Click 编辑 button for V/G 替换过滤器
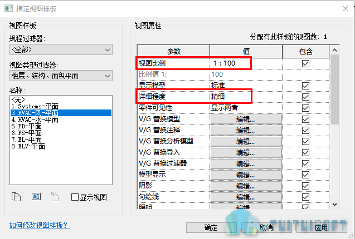Screen dimensions: 355x239 point(246,163)
